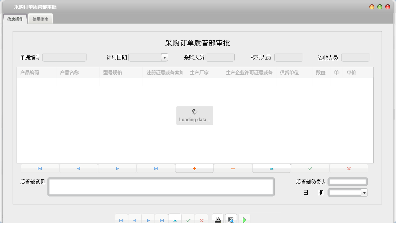Select the 信息操作 tab
396x229 pixels.
(14, 18)
